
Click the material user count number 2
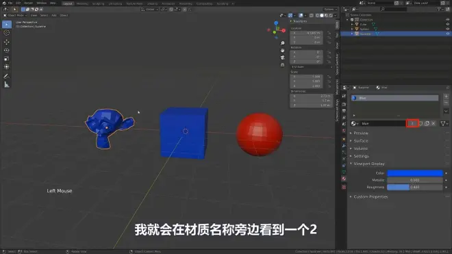(x=412, y=123)
